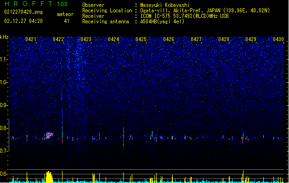Image resolution: width=289 pixels, height=183 pixels.
Task: Click the 0.7 kHz axis label
Action: click(4, 151)
